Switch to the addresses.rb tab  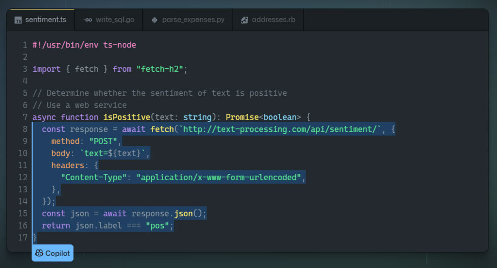[x=268, y=20]
